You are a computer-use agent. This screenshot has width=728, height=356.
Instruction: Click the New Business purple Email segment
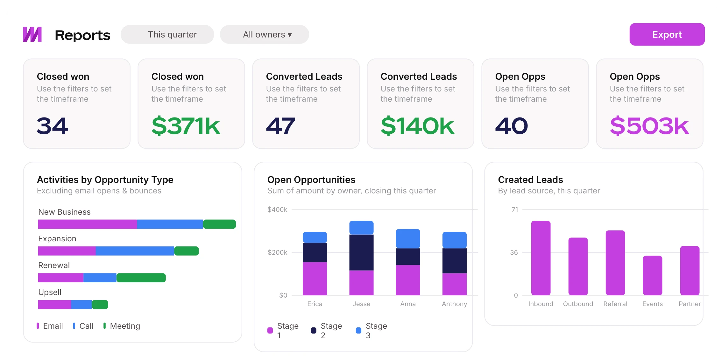click(88, 224)
